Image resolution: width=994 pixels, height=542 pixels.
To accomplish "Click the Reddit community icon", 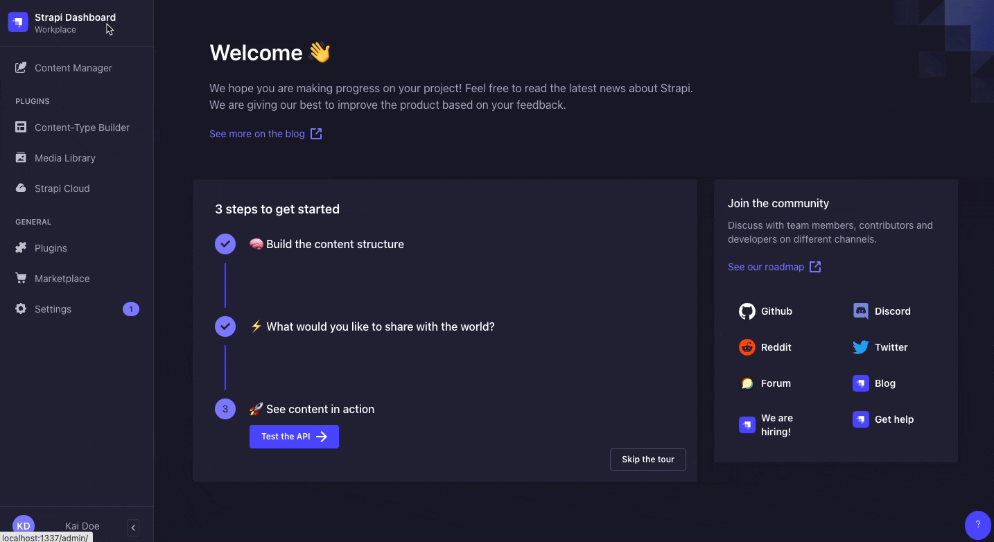I will click(747, 347).
